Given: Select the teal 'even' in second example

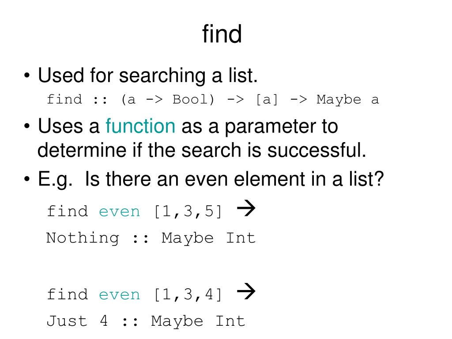Looking at the screenshot, I should [119, 295].
